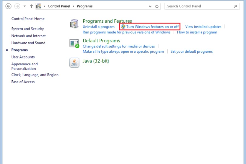
Task: Click the Forward navigation arrow
Action: (17, 6)
